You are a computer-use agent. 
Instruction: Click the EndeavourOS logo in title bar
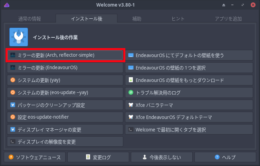pos(7,5)
